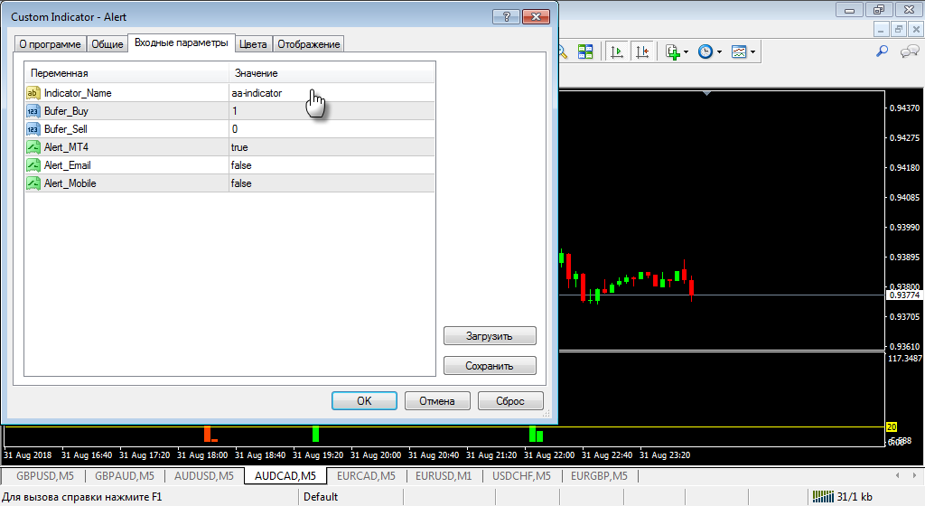Click the OK button

364,401
